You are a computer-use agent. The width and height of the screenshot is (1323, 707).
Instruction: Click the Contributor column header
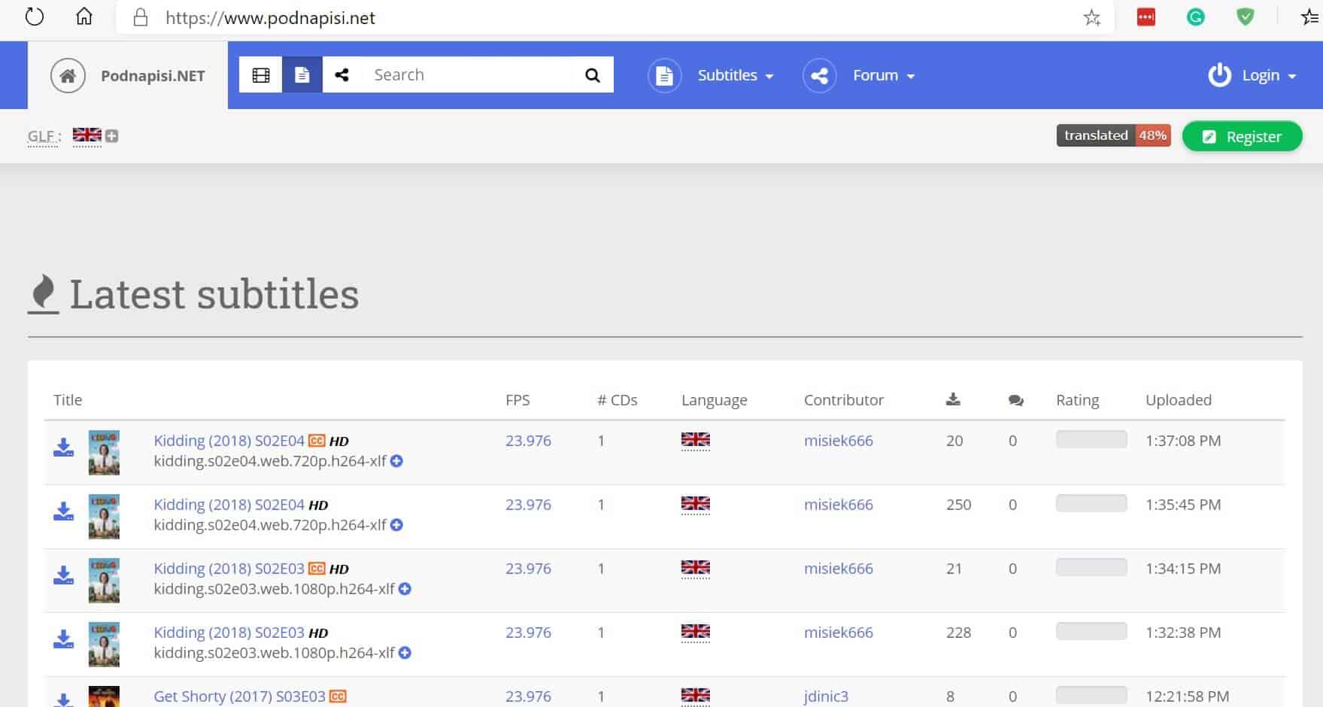click(x=843, y=400)
